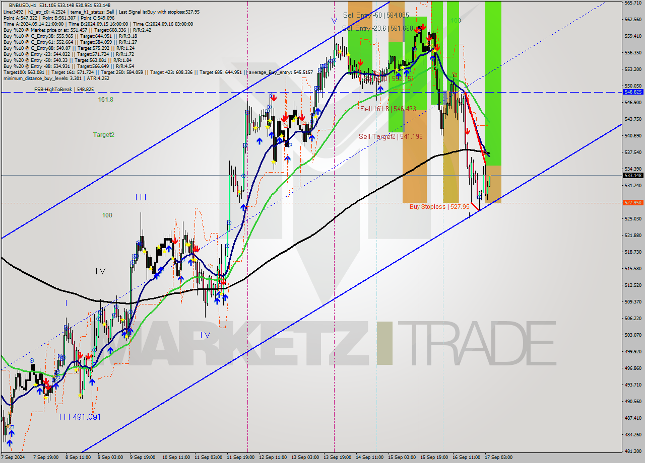Click the 'Sell 161.8 | 546.493' label

pyautogui.click(x=388, y=109)
